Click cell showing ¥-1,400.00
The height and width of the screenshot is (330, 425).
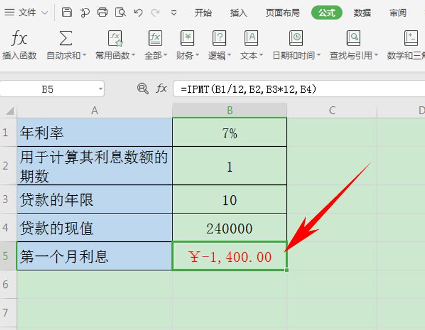tap(230, 256)
